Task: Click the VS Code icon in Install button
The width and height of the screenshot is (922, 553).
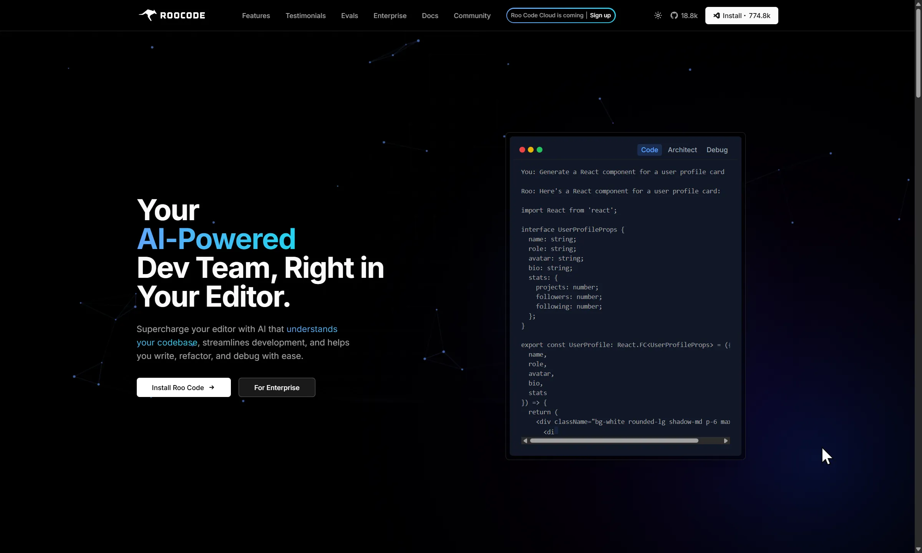Action: (716, 15)
